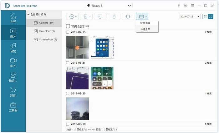Expand the add button dropdown arrow

76,17
